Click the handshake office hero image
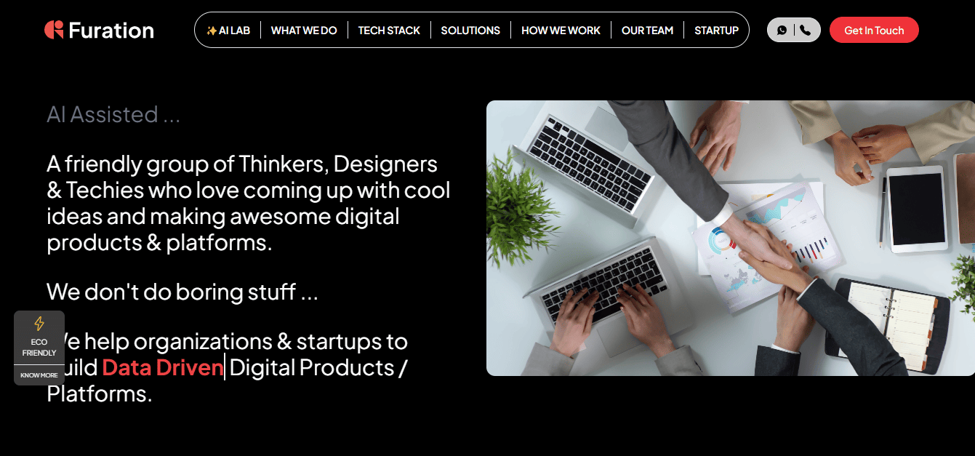Screen dimensions: 975x456 pyautogui.click(x=731, y=238)
